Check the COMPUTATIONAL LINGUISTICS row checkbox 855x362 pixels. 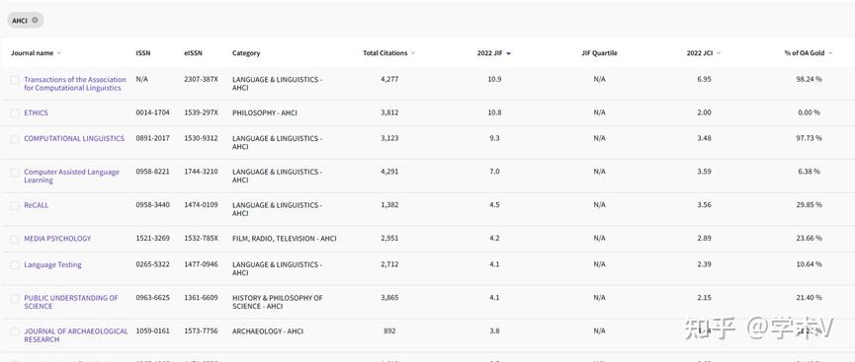click(15, 139)
